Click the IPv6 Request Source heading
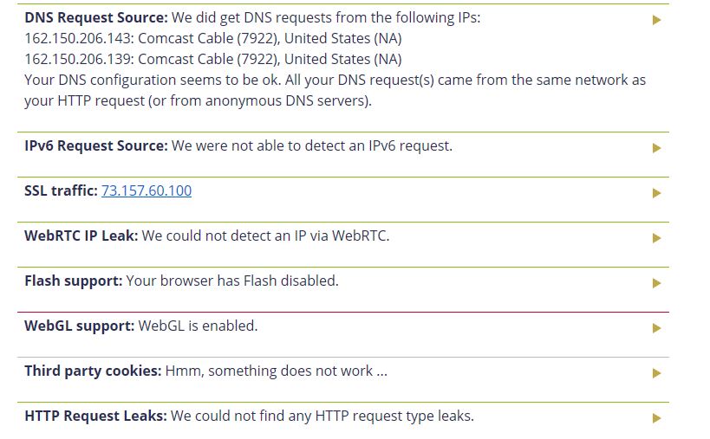Screen dimensions: 710x439 point(96,146)
